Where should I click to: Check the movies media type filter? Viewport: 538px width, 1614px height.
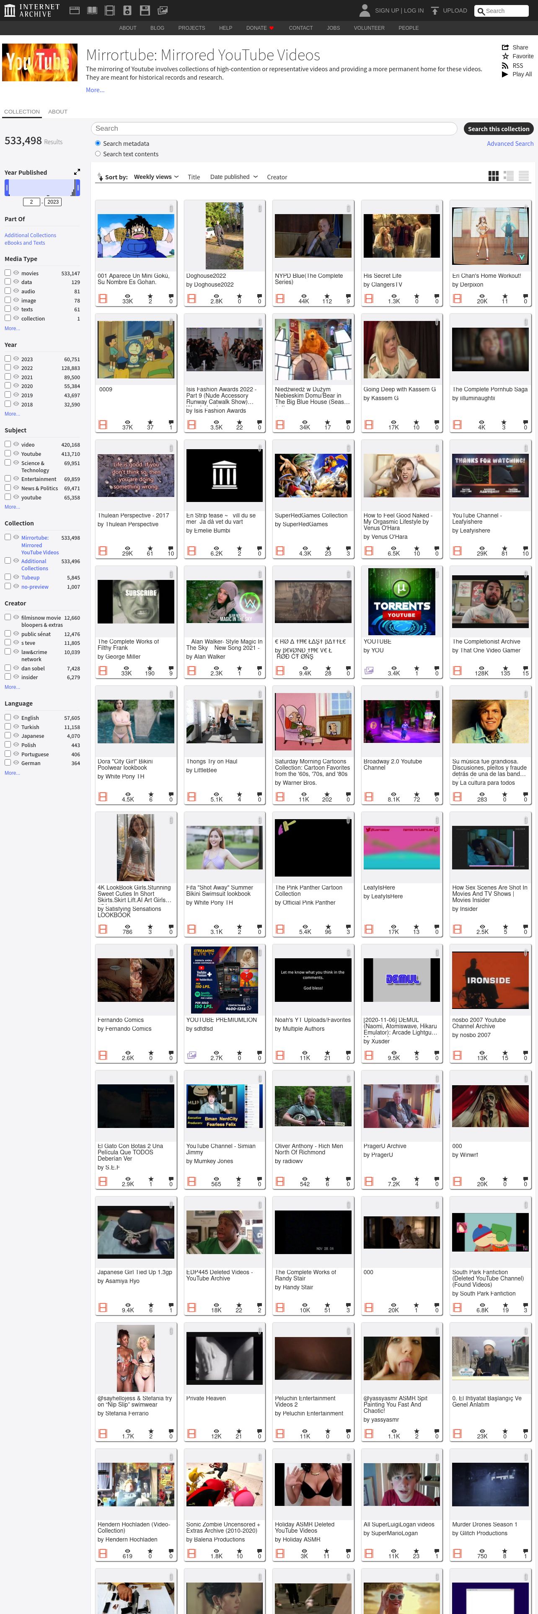pos(8,272)
